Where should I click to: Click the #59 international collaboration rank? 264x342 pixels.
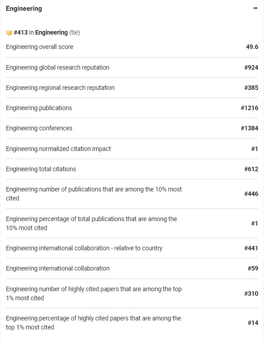click(253, 268)
